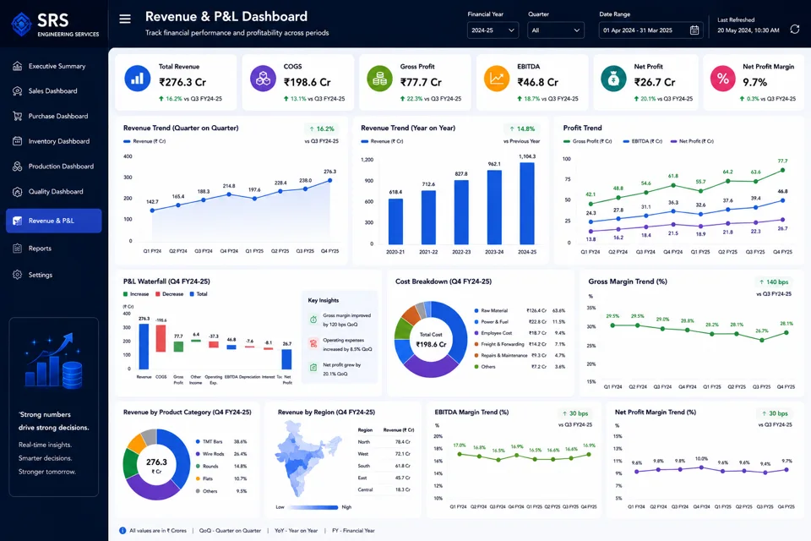This screenshot has width=811, height=541.
Task: Click the Settings gear icon
Action: click(x=17, y=275)
